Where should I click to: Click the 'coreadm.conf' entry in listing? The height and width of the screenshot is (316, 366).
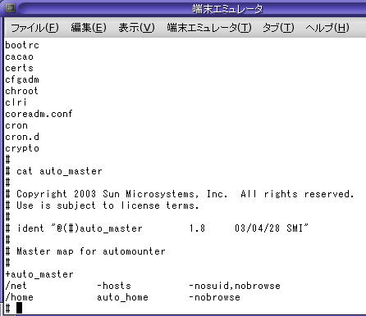point(39,114)
